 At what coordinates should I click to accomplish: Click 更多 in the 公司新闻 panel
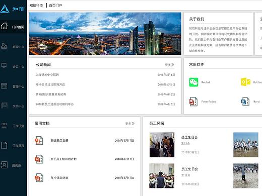pyautogui.click(x=169, y=65)
